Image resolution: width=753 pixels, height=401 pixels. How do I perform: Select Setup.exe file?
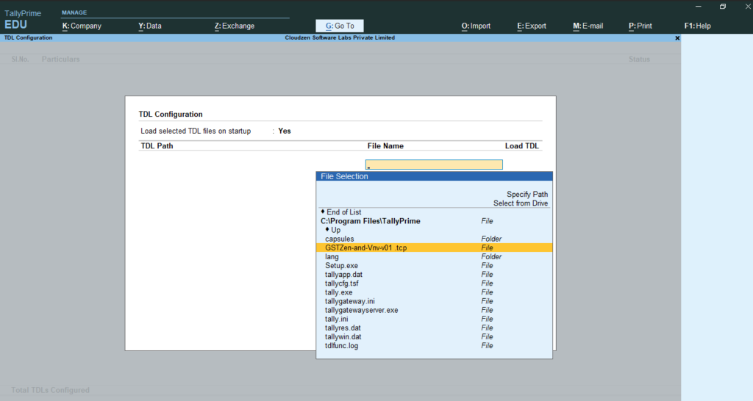pyautogui.click(x=434, y=266)
